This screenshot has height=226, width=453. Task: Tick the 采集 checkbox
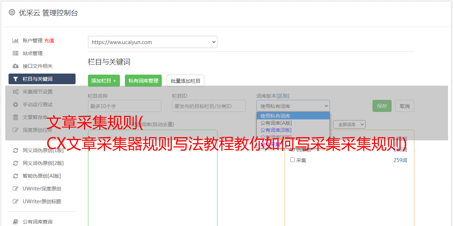pos(293,160)
